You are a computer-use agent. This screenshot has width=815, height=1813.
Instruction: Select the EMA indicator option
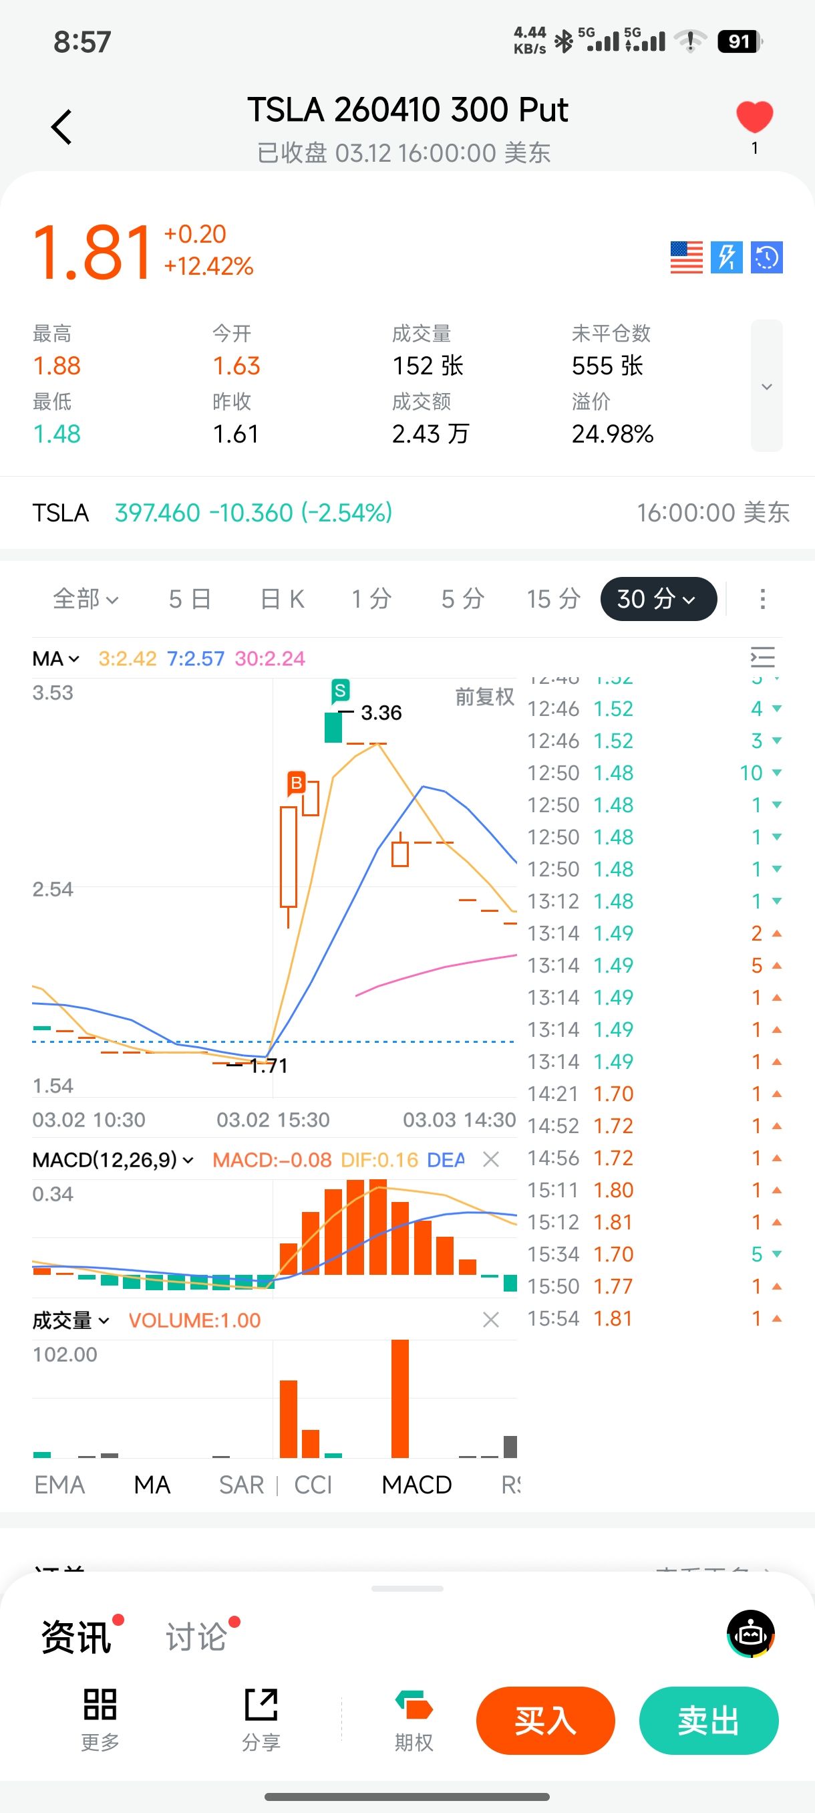[x=59, y=1484]
